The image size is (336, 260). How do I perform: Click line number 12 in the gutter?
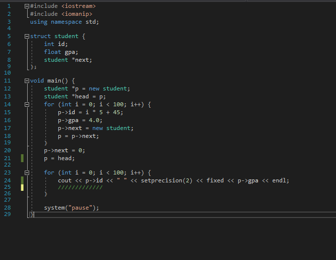(7, 88)
